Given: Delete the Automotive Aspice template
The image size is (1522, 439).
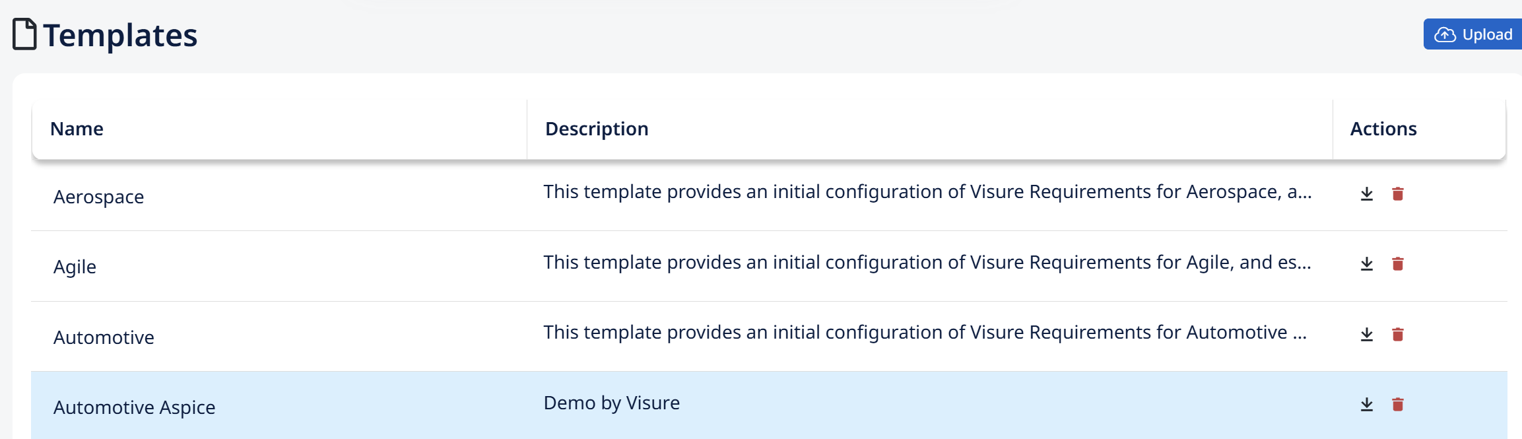Looking at the screenshot, I should (1398, 404).
